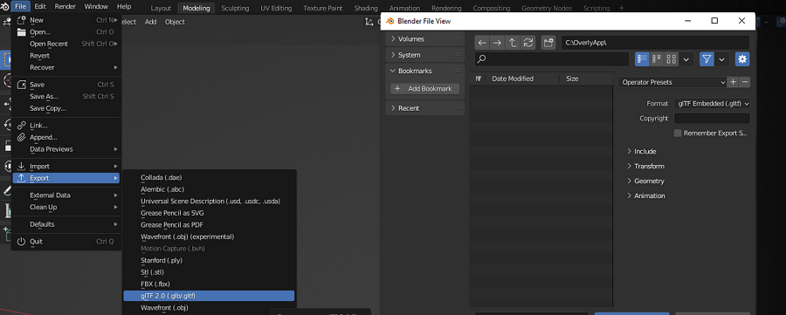Expand the Volumes panel
Viewport: 786px width, 315px height.
424,39
